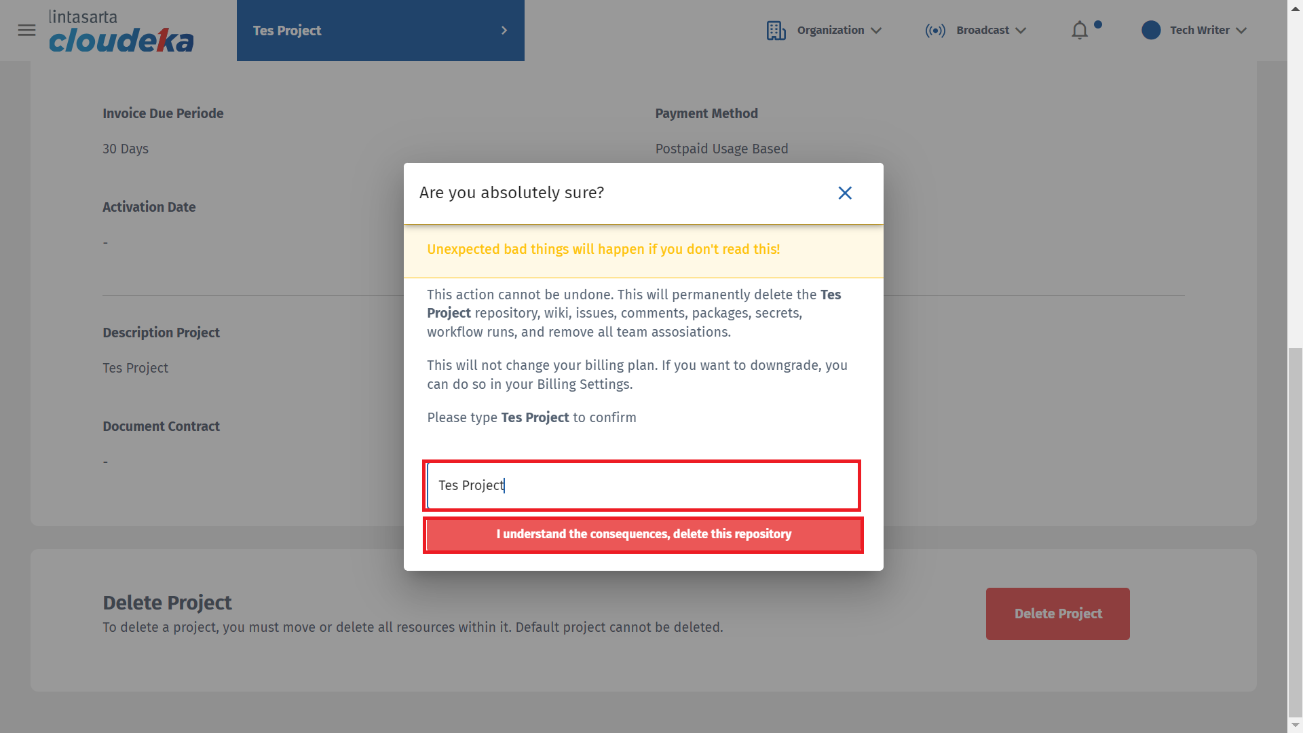Screen dimensions: 1303x733
Task: Click the Delete Project section heading
Action: [x=167, y=603]
